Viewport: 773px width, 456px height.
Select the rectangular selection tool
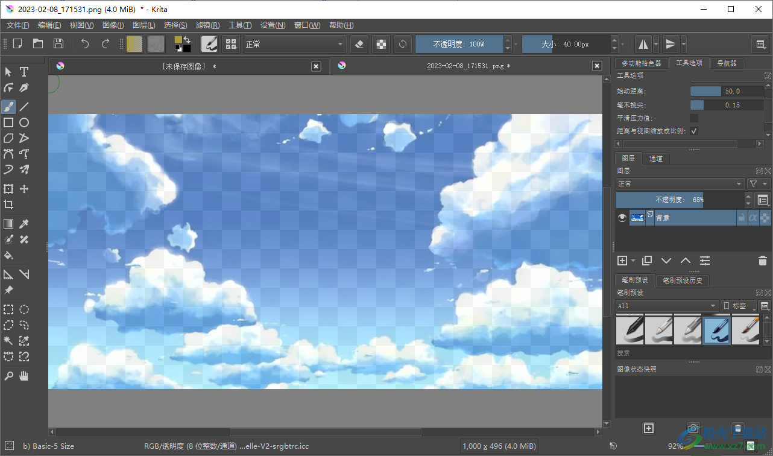pyautogui.click(x=8, y=309)
